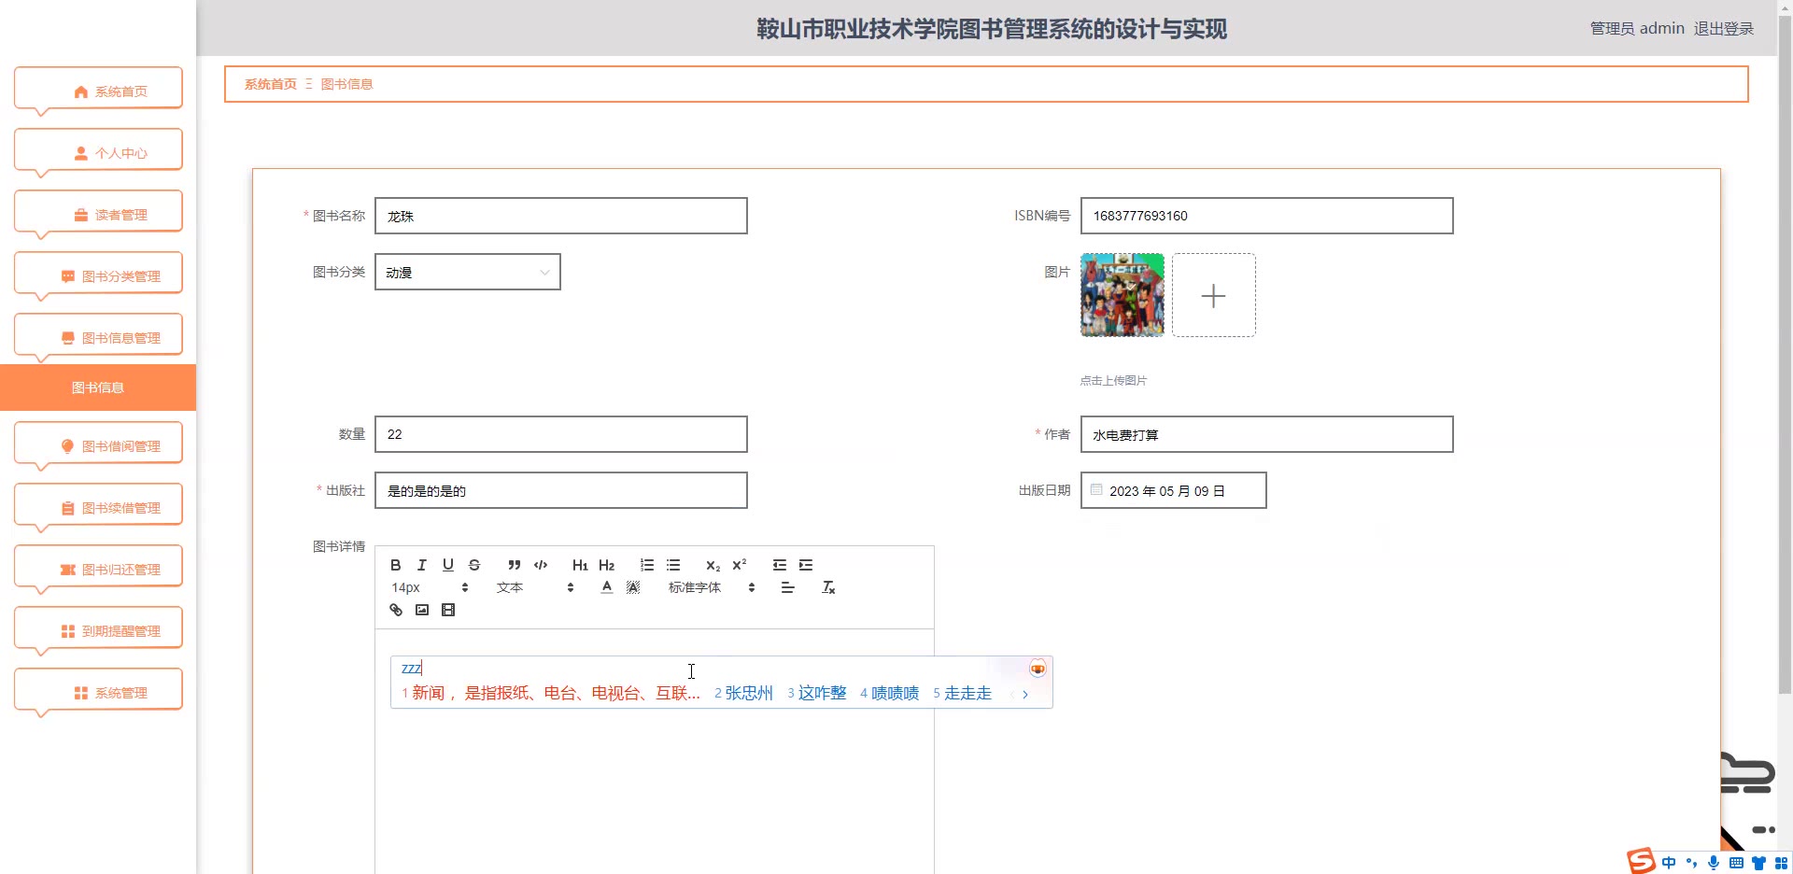Apply Heading 1 style
Image resolution: width=1793 pixels, height=874 pixels.
pos(580,565)
